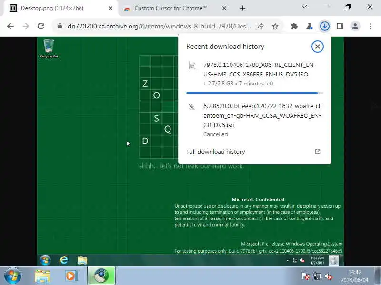The height and width of the screenshot is (285, 381).
Task: Open the Windows Start menu
Action: pos(13,276)
